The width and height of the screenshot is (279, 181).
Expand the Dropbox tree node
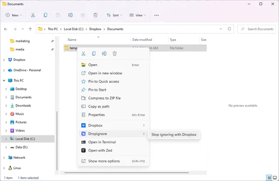pos(4,60)
